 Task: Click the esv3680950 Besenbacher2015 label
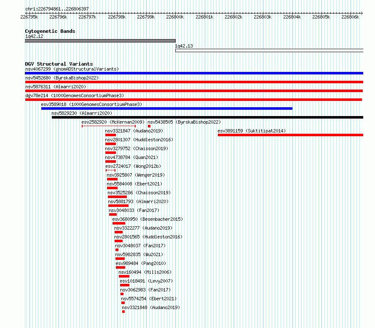(147, 219)
